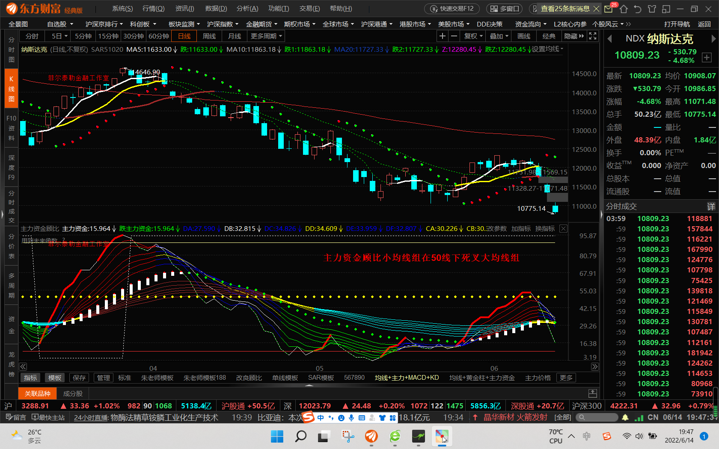Screen dimensions: 719x449
Task: Close the indicator panel X box
Action: click(564, 229)
